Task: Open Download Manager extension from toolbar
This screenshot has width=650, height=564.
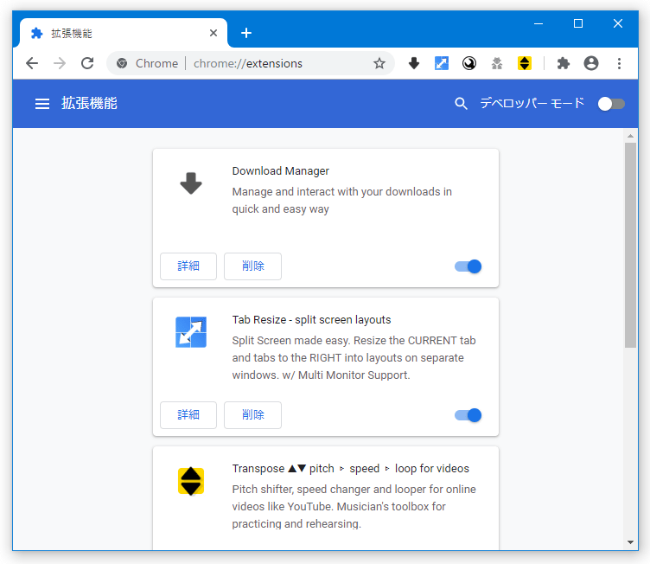Action: [414, 63]
